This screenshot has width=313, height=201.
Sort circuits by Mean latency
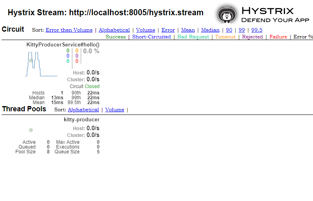point(188,30)
